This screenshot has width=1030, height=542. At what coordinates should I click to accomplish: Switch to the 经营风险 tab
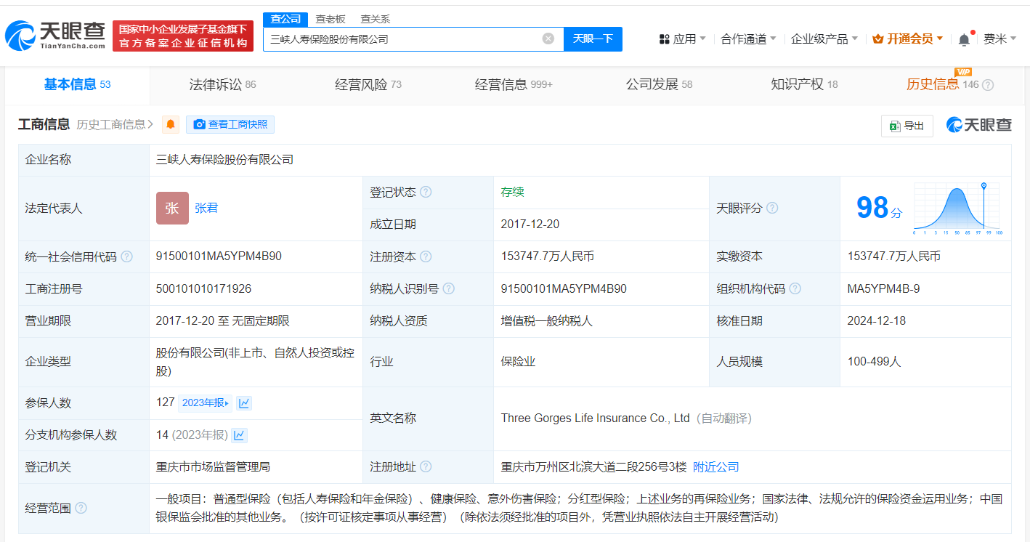(368, 85)
